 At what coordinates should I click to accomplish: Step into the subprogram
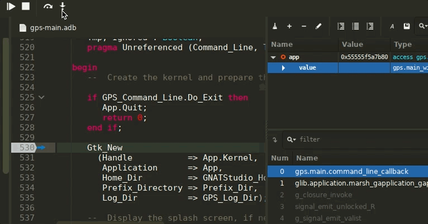coord(63,6)
